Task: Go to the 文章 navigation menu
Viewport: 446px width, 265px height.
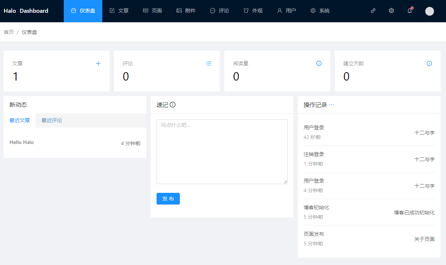Action: (119, 11)
